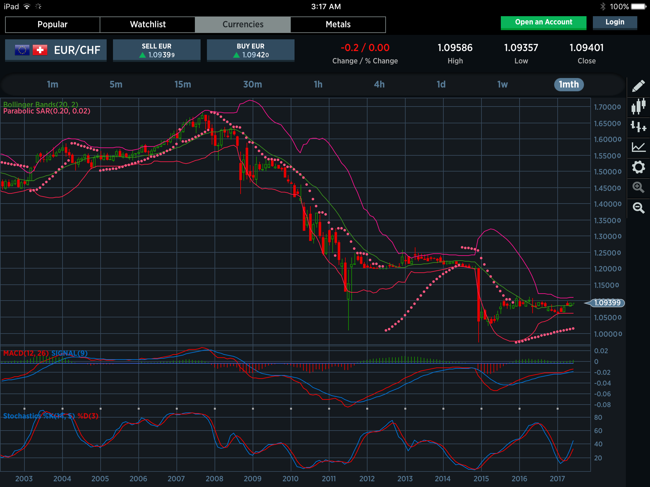
Task: Tap the 2015 year label on time axis
Action: click(x=481, y=479)
